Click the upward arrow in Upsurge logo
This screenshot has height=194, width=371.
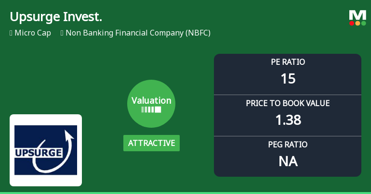pyautogui.click(x=70, y=139)
